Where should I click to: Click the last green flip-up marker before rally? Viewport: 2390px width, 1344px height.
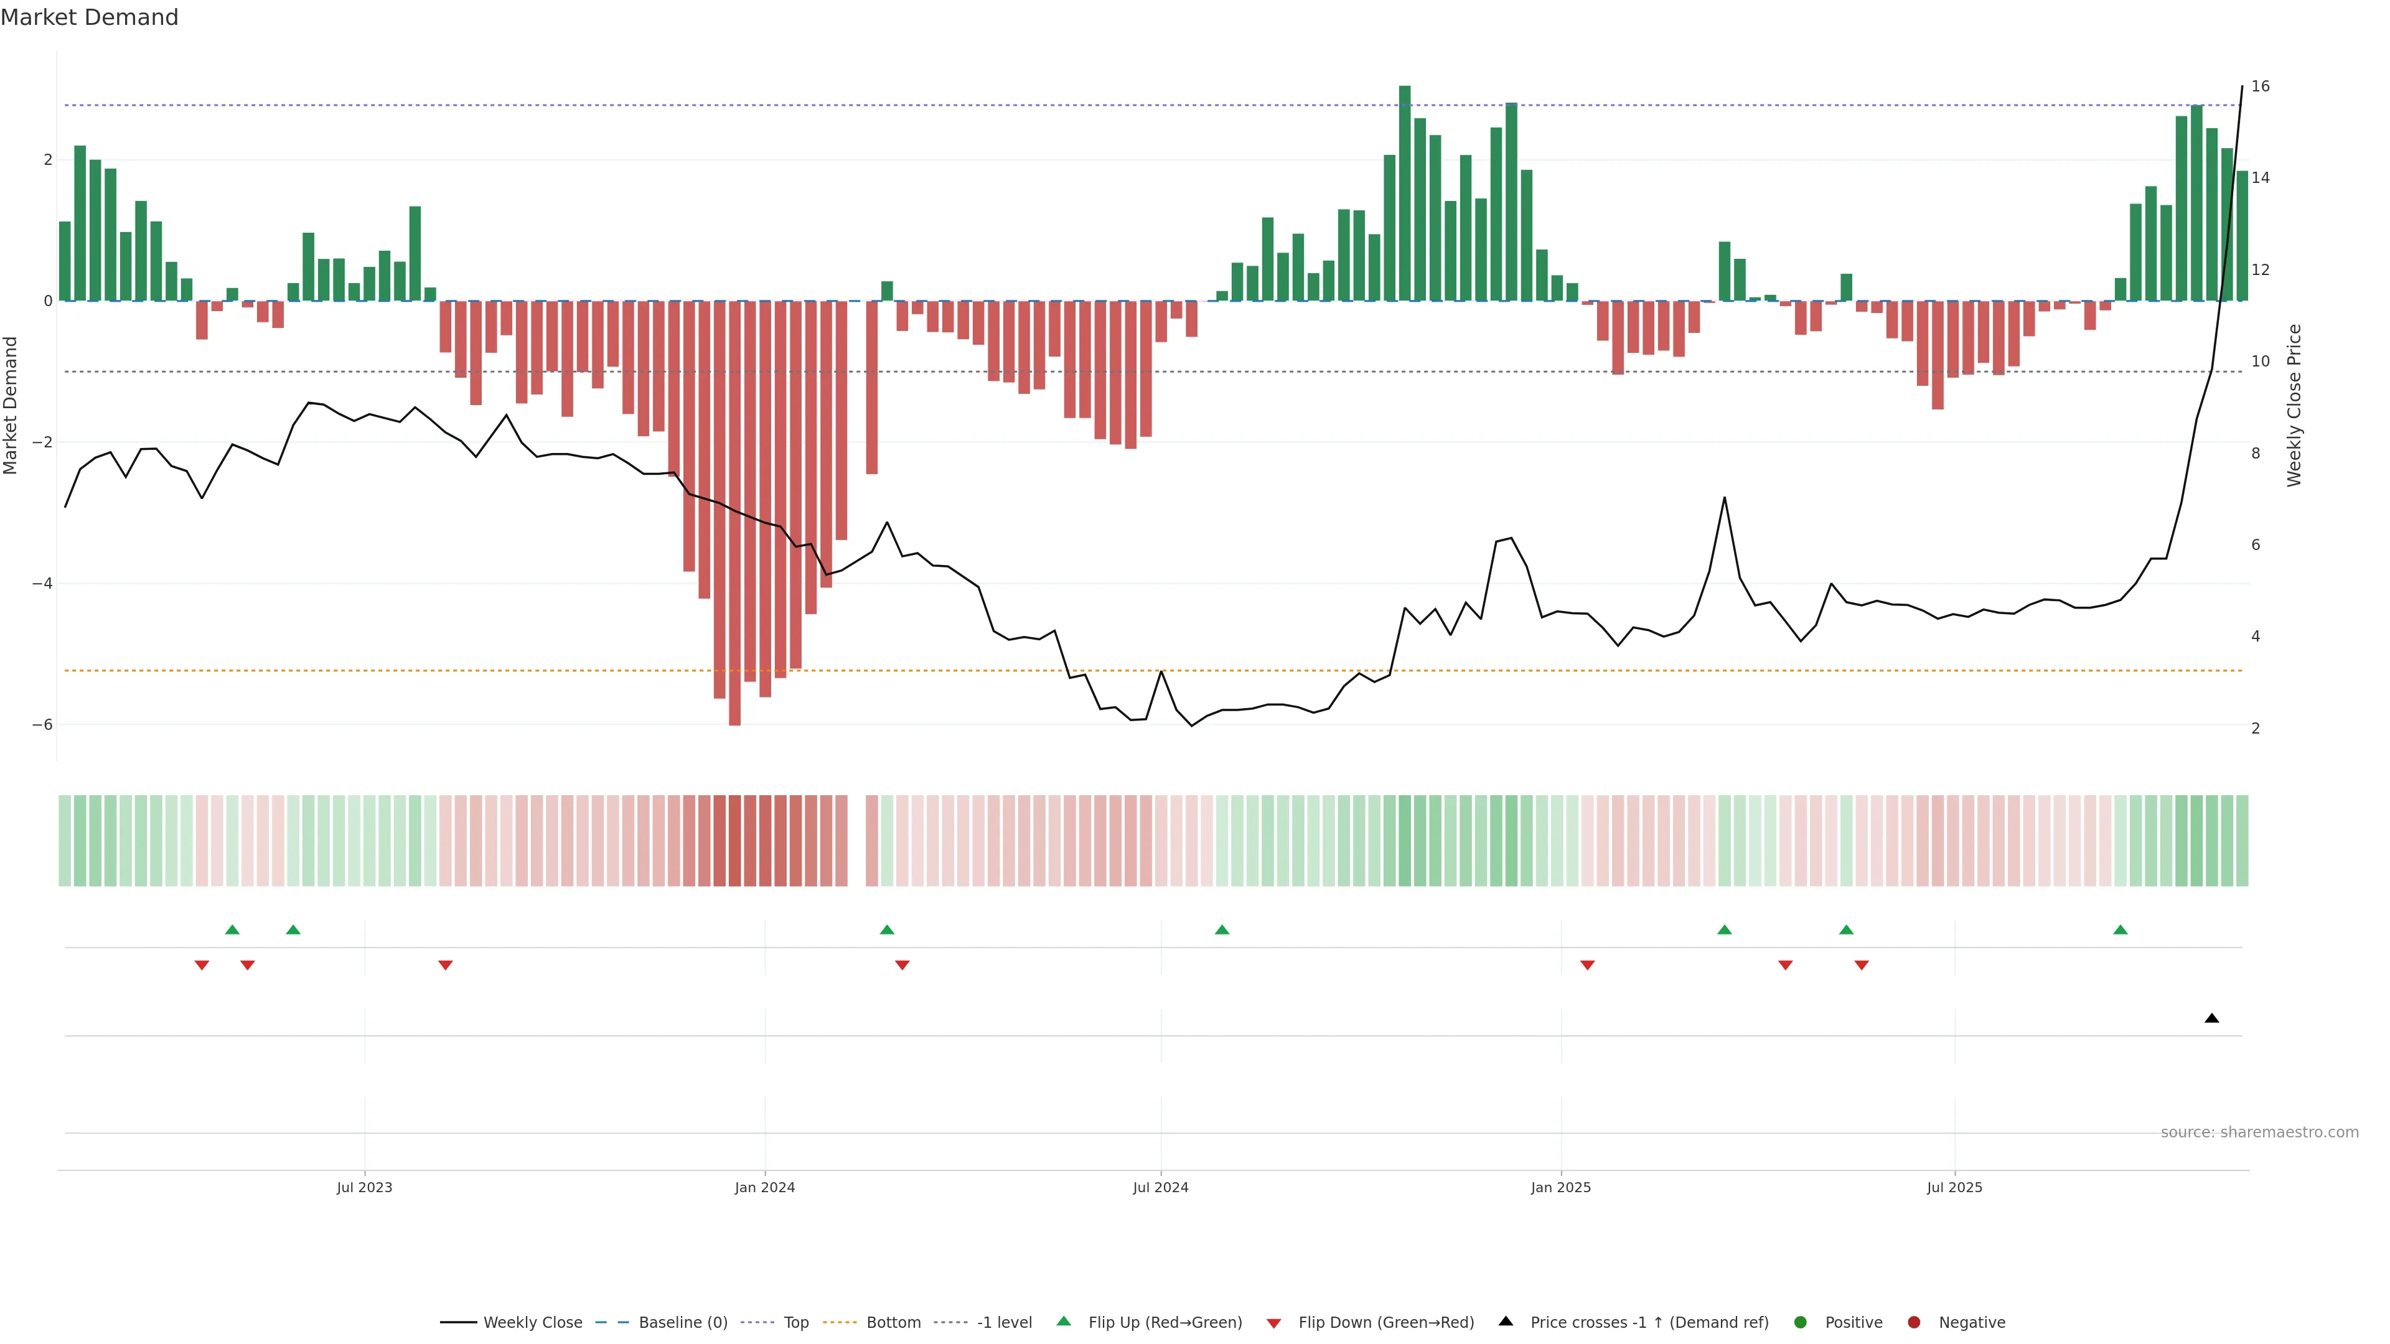(2120, 930)
